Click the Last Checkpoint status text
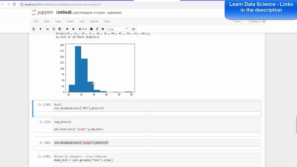Viewport: 297px width, 167px height. tap(89, 13)
